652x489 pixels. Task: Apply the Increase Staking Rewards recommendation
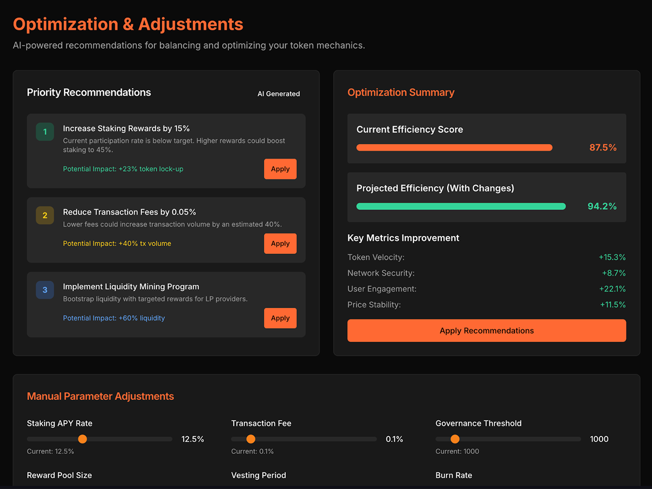pos(280,169)
